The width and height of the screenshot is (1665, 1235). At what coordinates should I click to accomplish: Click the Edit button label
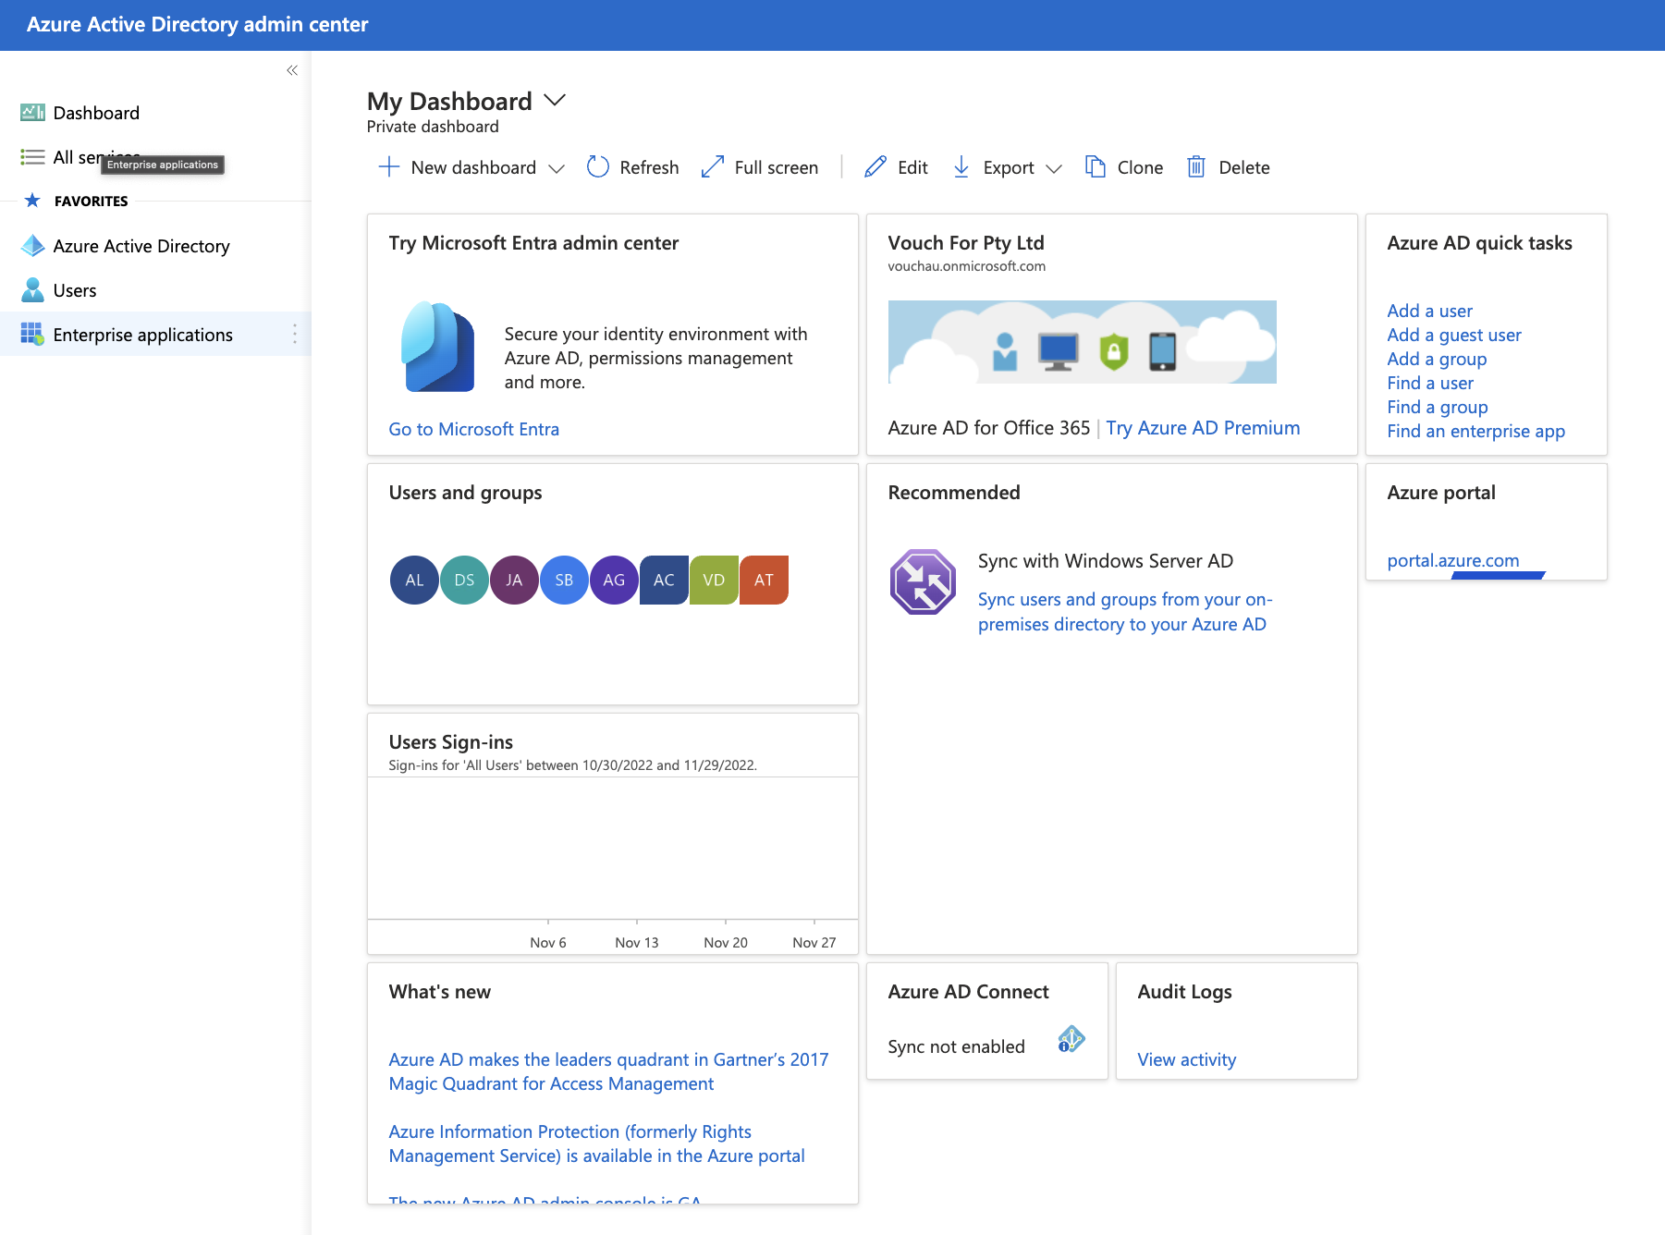(912, 167)
